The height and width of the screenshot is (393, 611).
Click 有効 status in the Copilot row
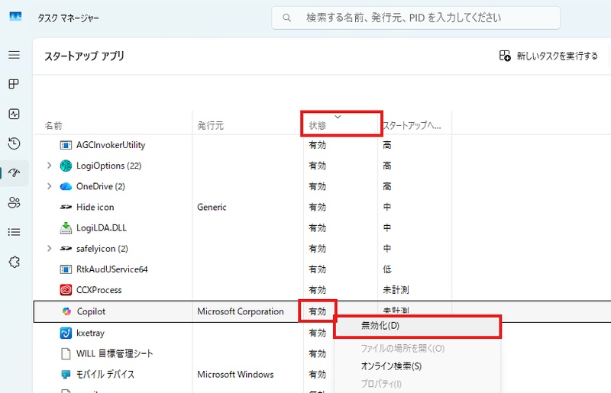coord(318,311)
